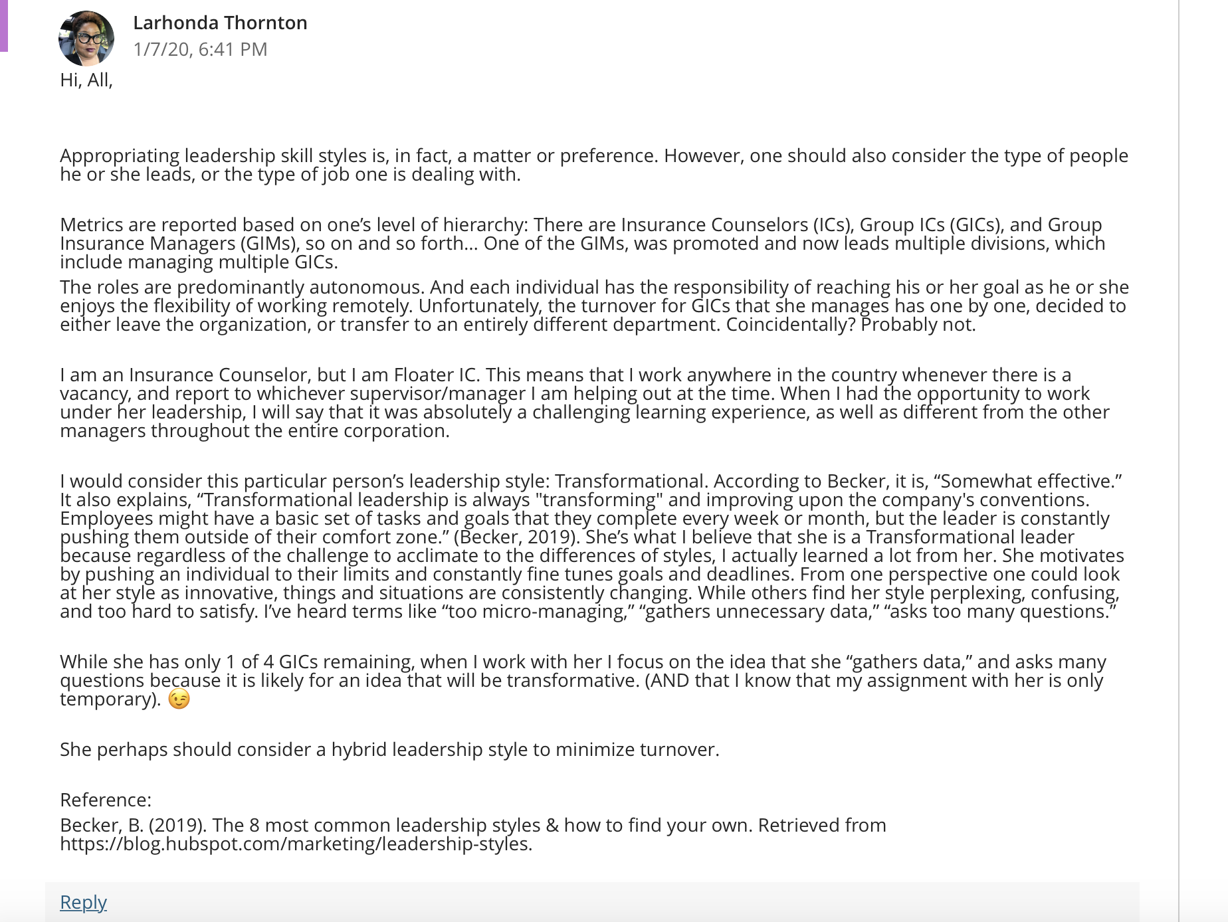Click the vertical divider line at right edge
This screenshot has width=1228, height=922.
coord(1179,461)
